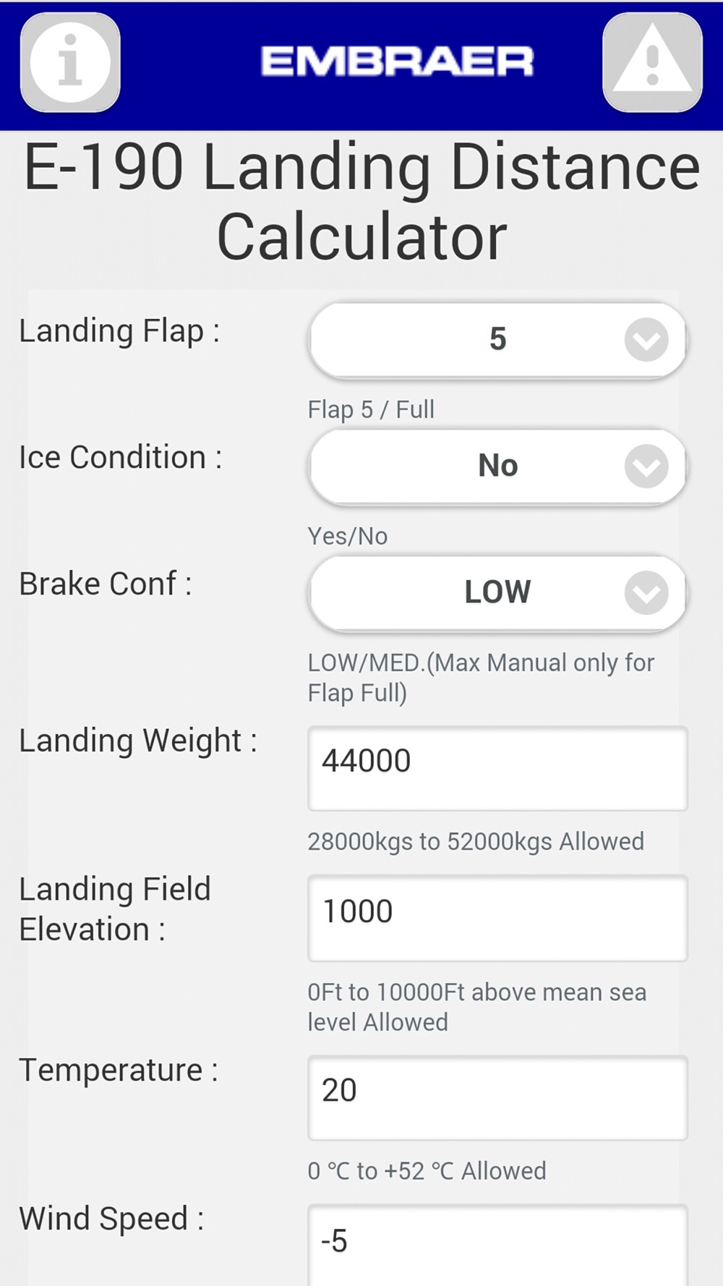The image size is (723, 1286).
Task: Tap the Ice Condition chevron arrow icon
Action: point(646,466)
